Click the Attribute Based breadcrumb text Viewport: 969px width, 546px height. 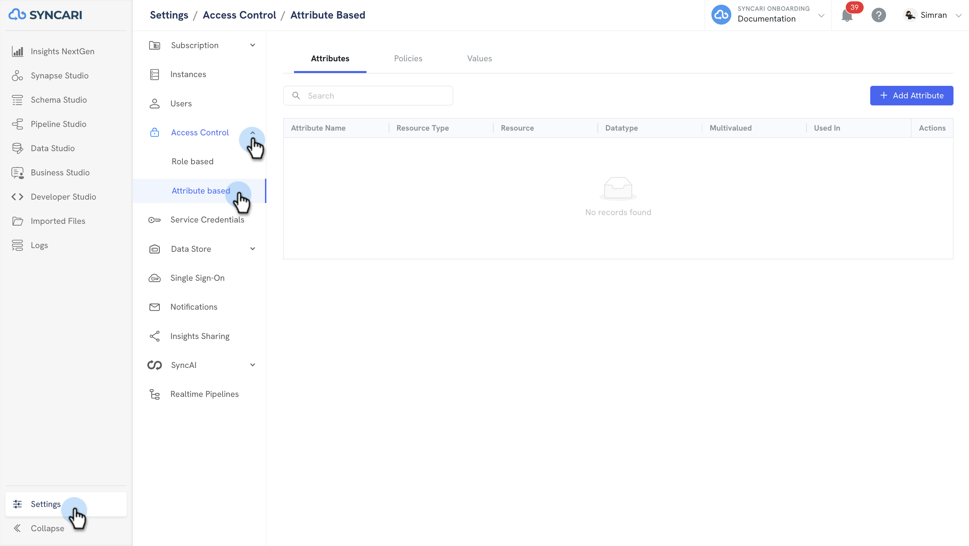pos(328,15)
